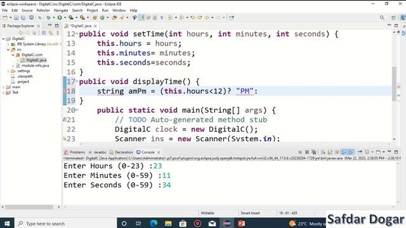Click the Package Explorer horizontal scrollbar
Viewport: 406px width, 228px height.
tap(29, 207)
